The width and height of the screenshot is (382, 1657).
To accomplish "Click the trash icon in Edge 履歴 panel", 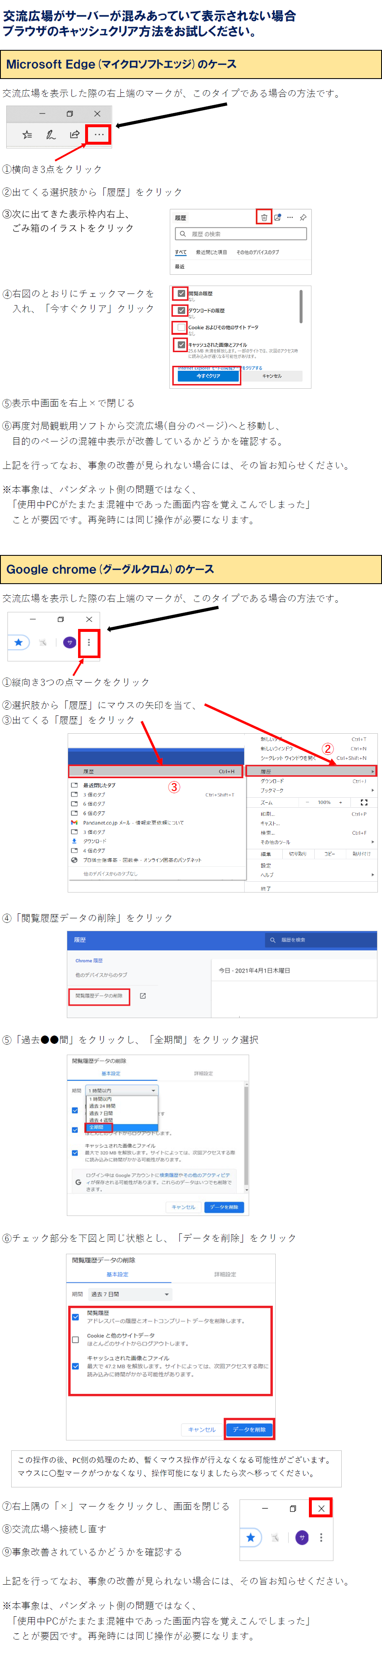I will [264, 217].
